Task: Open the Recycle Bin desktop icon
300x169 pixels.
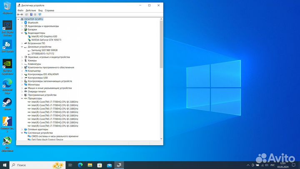Action: [x=7, y=8]
